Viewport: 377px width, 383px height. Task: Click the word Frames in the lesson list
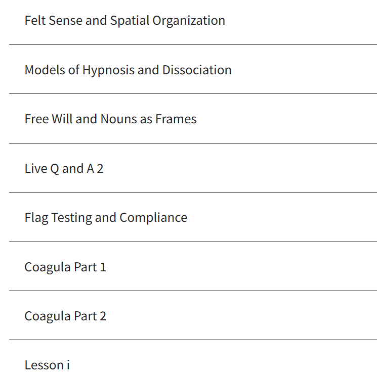point(176,119)
